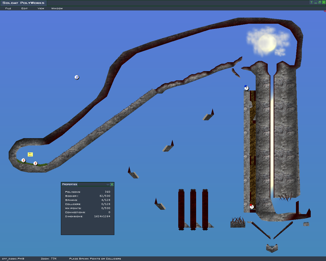The image size is (326, 261).
Task: Collapse the Properties panel using its arrow
Action: click(108, 184)
